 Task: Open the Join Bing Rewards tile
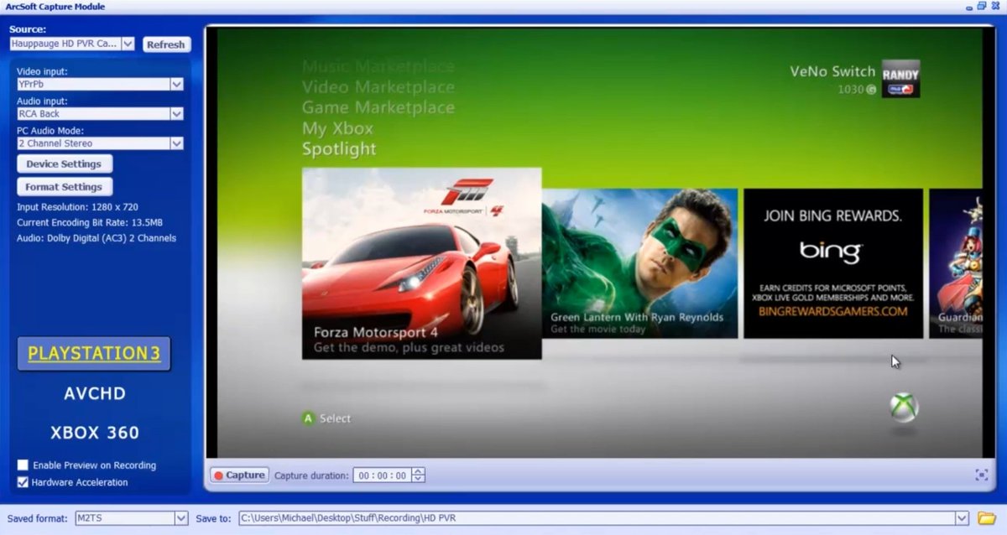(832, 263)
